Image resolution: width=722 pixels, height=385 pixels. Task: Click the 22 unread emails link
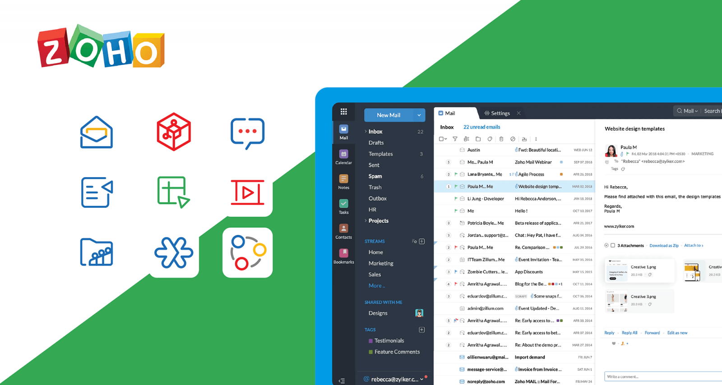481,127
